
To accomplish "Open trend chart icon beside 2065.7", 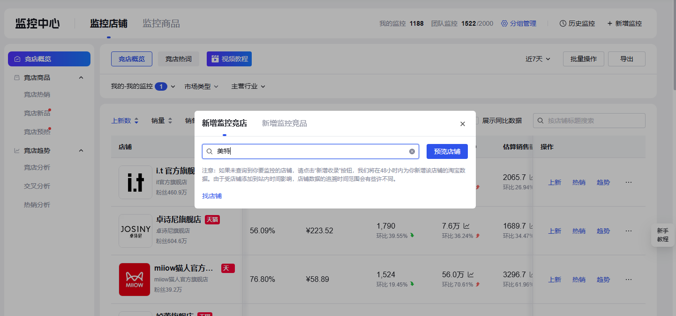I will point(532,178).
